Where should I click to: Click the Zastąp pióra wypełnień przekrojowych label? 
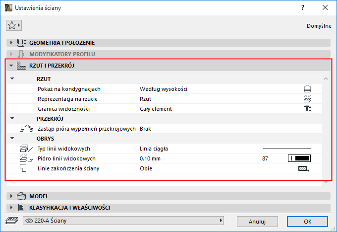coord(86,129)
